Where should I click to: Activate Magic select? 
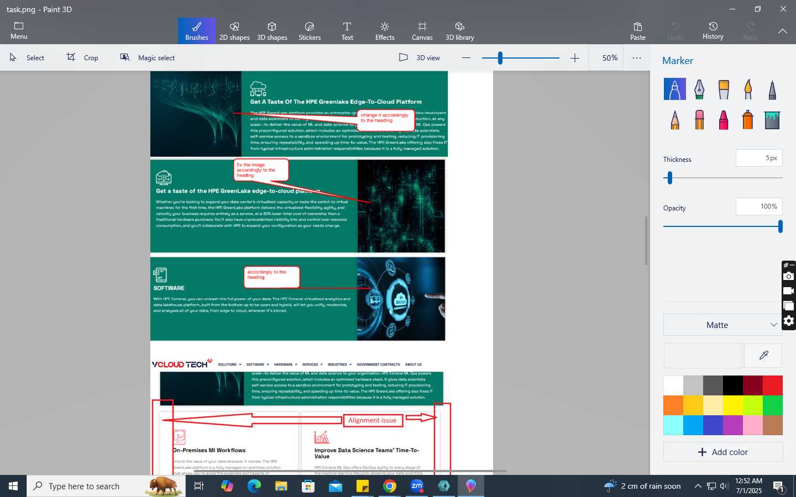[x=148, y=57]
